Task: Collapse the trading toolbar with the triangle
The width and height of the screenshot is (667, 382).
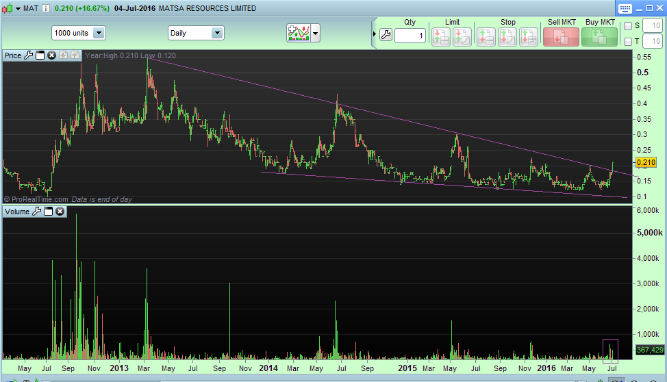Action: (x=375, y=34)
